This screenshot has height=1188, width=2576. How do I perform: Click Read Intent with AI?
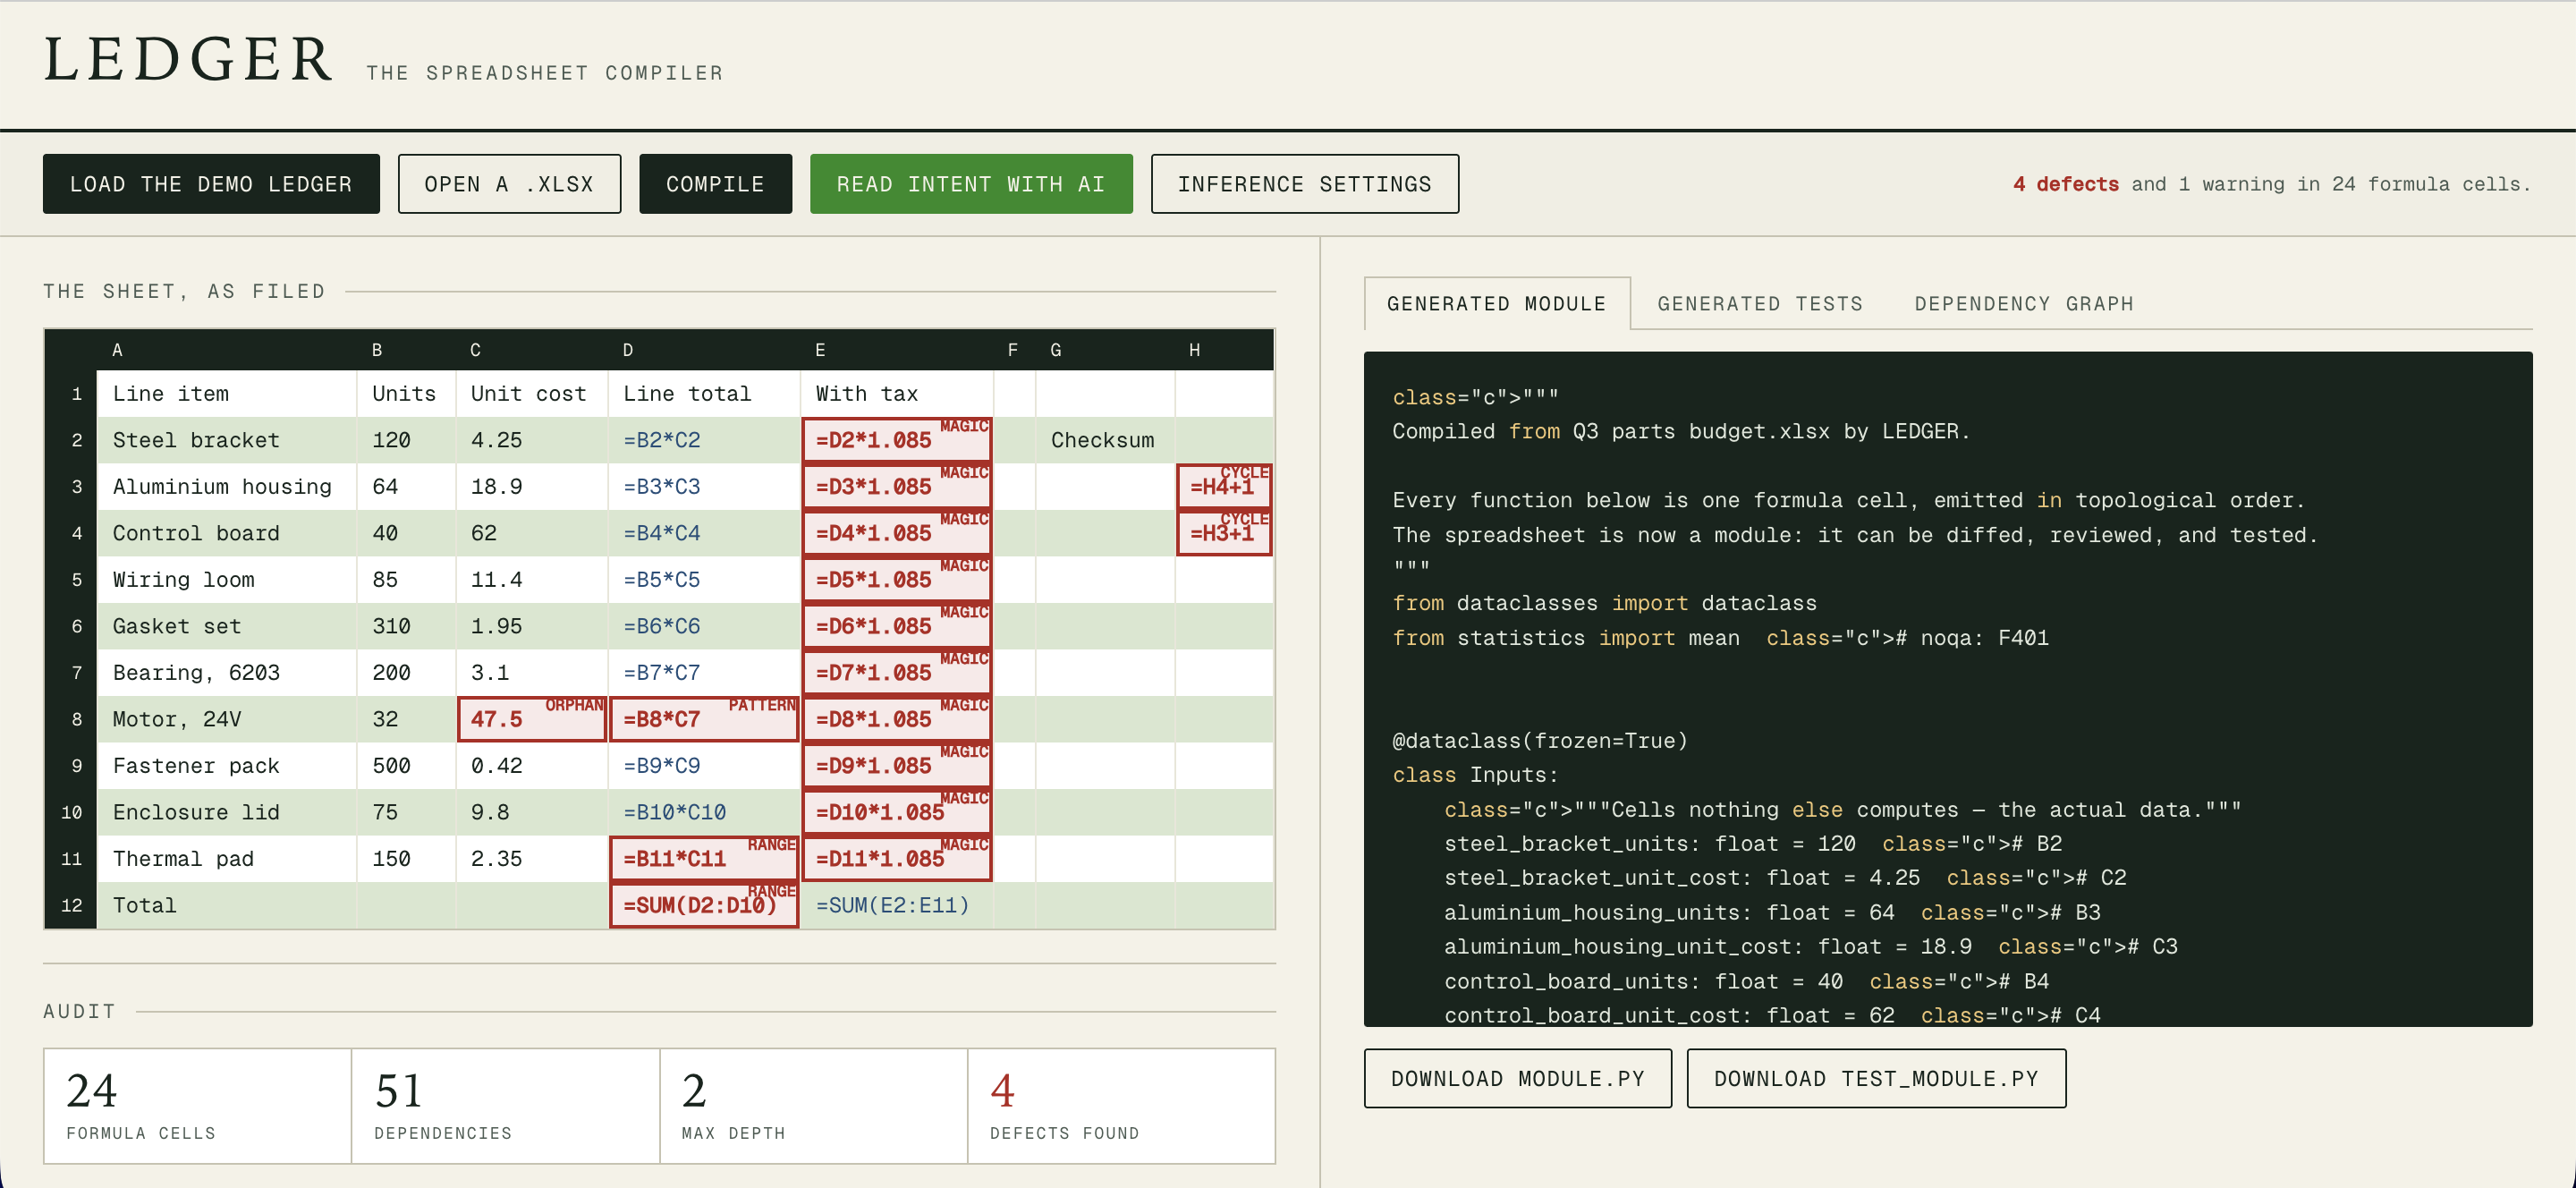(971, 184)
